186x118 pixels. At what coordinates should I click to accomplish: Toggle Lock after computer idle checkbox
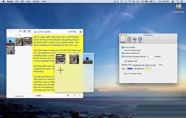pyautogui.click(x=123, y=57)
